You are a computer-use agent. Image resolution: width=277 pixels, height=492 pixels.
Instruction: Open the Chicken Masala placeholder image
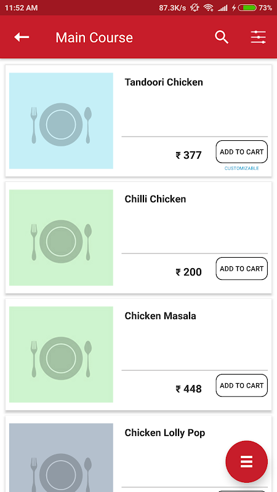tap(61, 354)
